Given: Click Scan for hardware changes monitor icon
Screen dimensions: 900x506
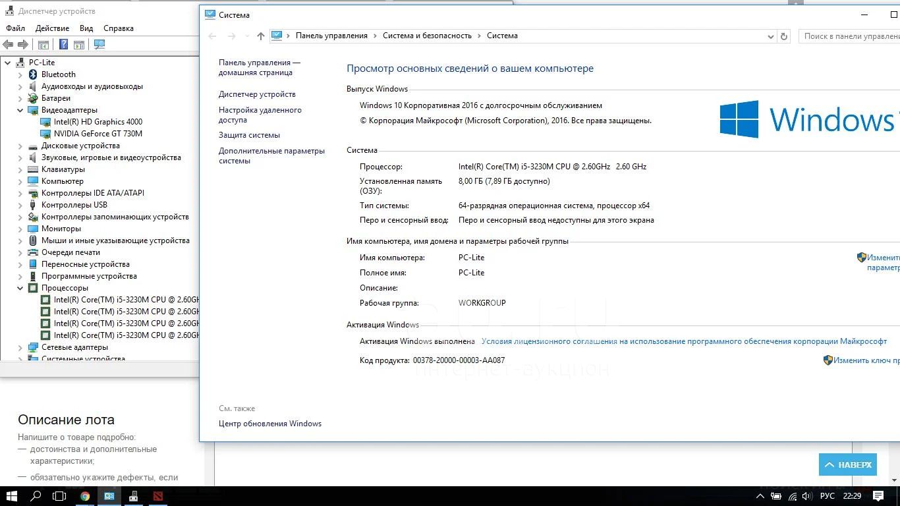Looking at the screenshot, I should click(99, 45).
